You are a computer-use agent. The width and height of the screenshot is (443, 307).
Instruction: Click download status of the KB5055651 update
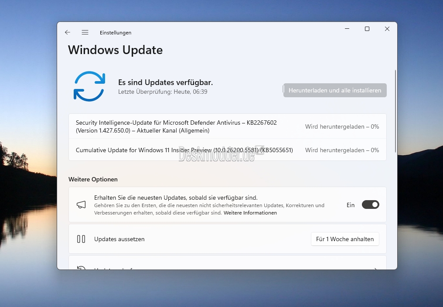(342, 150)
